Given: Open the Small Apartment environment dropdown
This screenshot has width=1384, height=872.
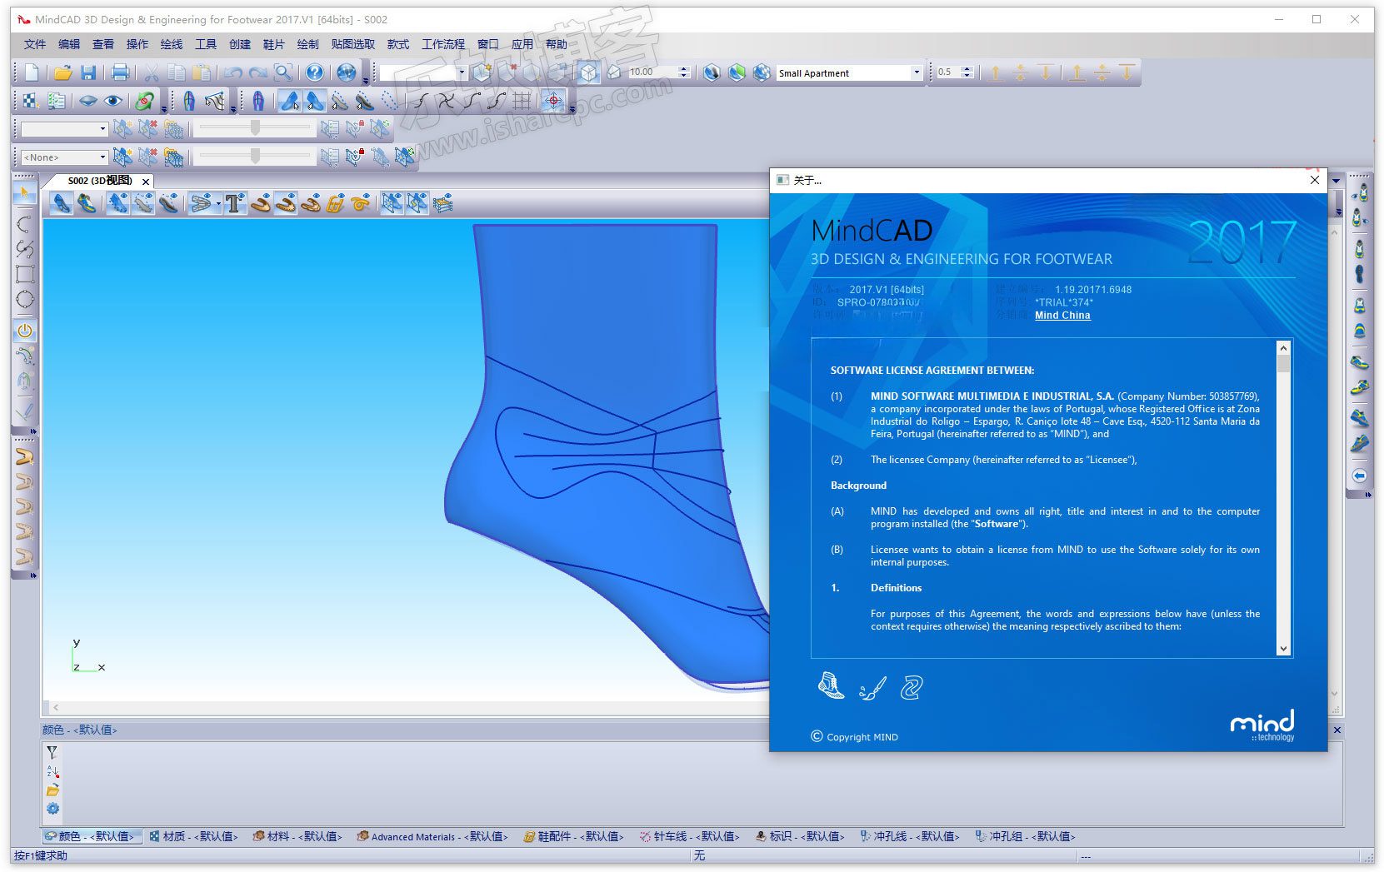Looking at the screenshot, I should point(917,72).
